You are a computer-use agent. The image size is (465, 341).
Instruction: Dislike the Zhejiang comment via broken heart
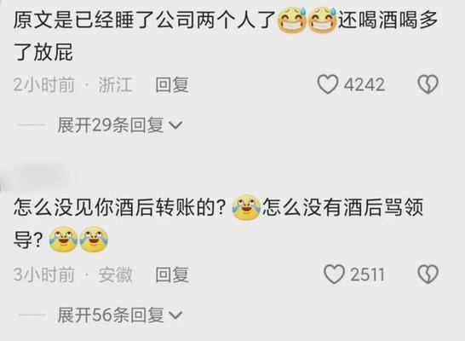coord(428,84)
